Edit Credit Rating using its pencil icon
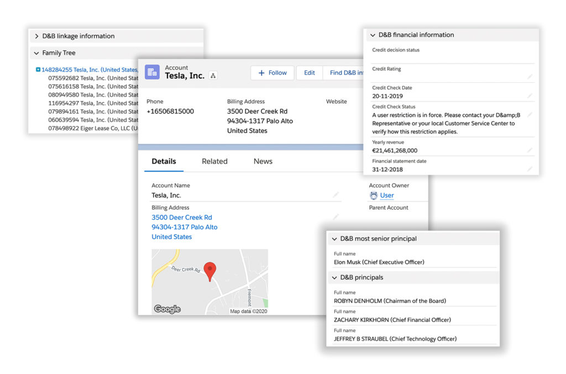566x374 pixels. (x=530, y=77)
